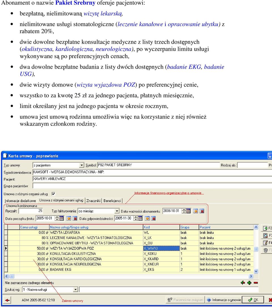Expand the Typ fakturowania dropdown

pyautogui.click(x=117, y=211)
